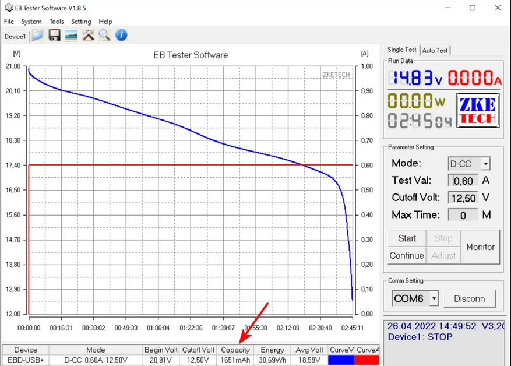Switch to the Auto Test tab
Image resolution: width=511 pixels, height=366 pixels.
[x=435, y=51]
